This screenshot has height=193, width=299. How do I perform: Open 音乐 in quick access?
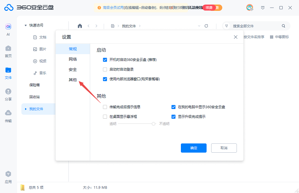(x=40, y=73)
